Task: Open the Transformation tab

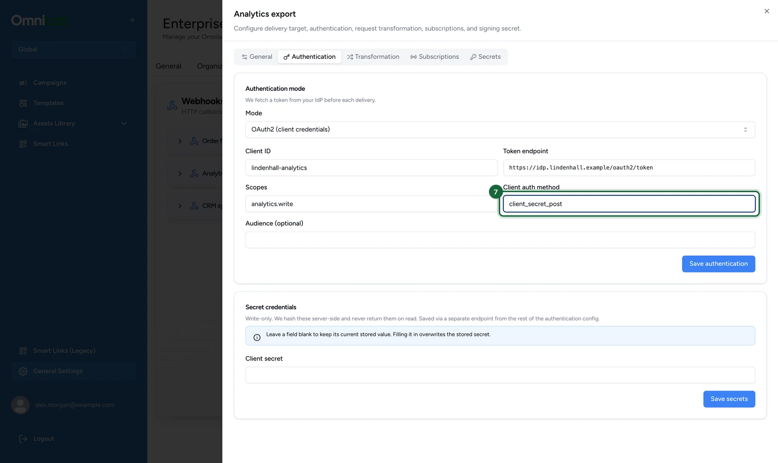Action: coord(373,57)
